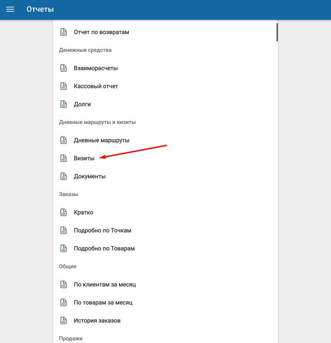Open the Взаиморасчеты report

(x=95, y=68)
